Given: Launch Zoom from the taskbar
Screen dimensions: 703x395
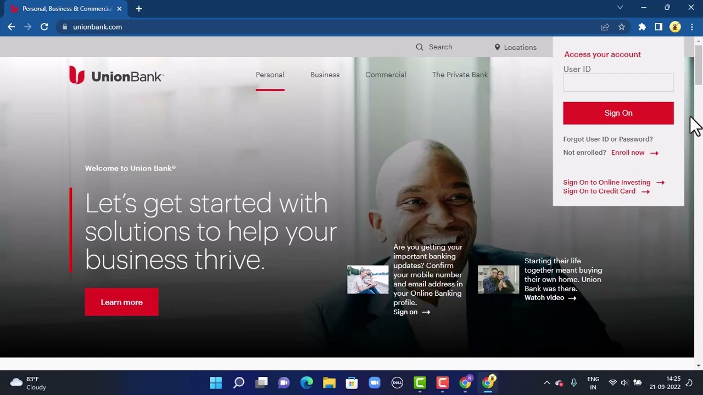Looking at the screenshot, I should (x=375, y=383).
